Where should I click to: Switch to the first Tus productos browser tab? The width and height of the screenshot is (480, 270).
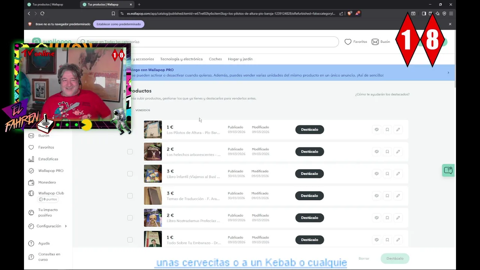[52, 4]
